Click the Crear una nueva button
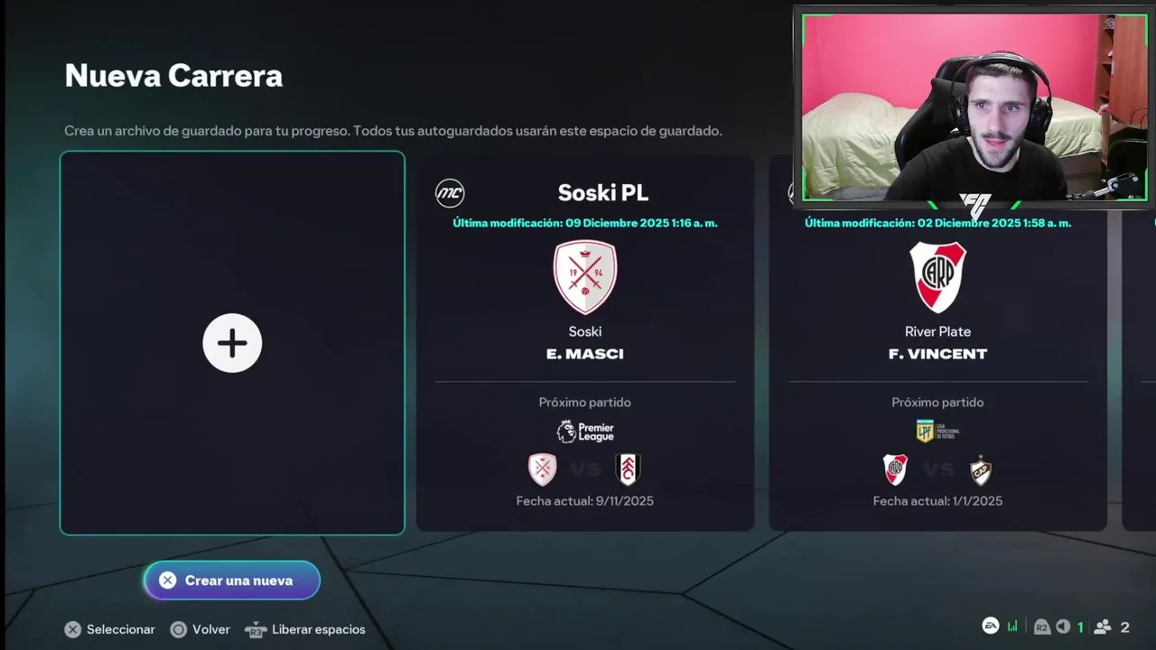 tap(232, 580)
